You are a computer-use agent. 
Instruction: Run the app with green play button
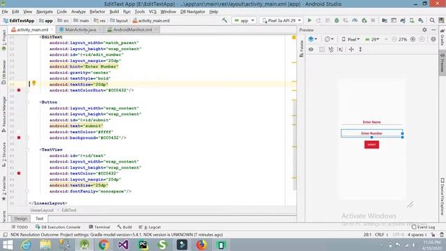point(309,20)
